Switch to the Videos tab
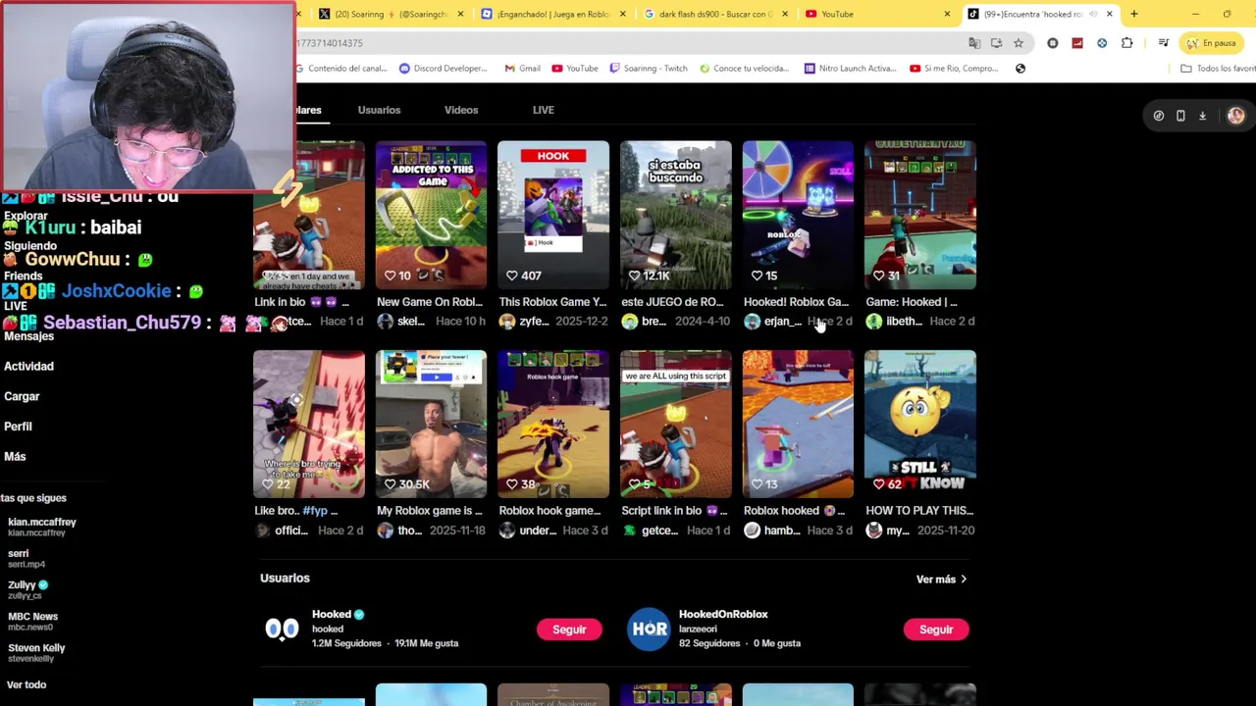Screen dimensions: 1256x706 (461, 110)
